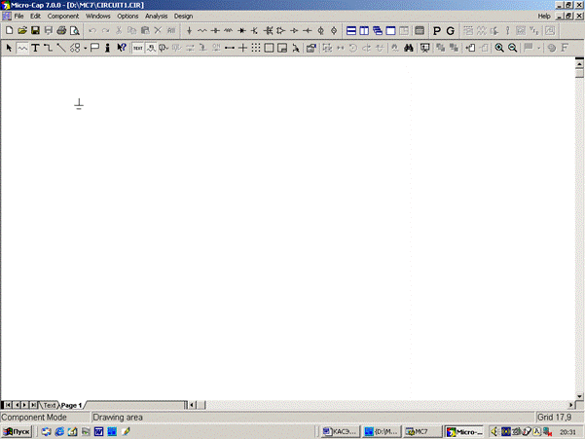Image resolution: width=585 pixels, height=439 pixels.
Task: Click horizontal scrollbar right arrow
Action: click(x=570, y=405)
